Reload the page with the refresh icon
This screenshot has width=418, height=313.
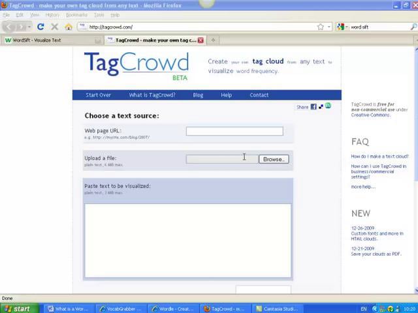40,27
